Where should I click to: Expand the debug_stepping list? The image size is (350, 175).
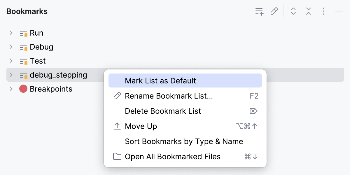(x=11, y=75)
